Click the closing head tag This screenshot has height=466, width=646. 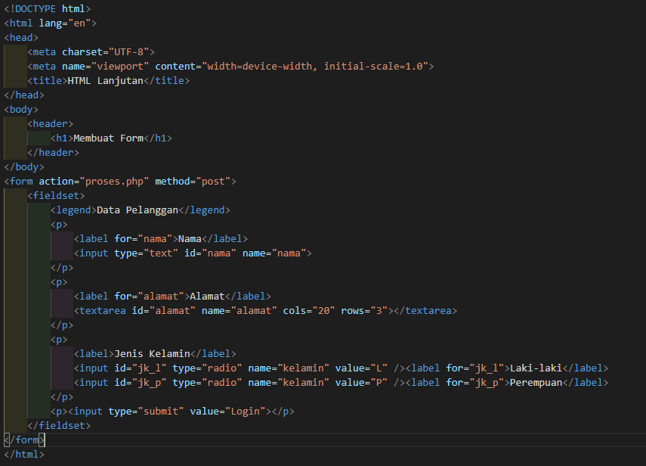(24, 95)
